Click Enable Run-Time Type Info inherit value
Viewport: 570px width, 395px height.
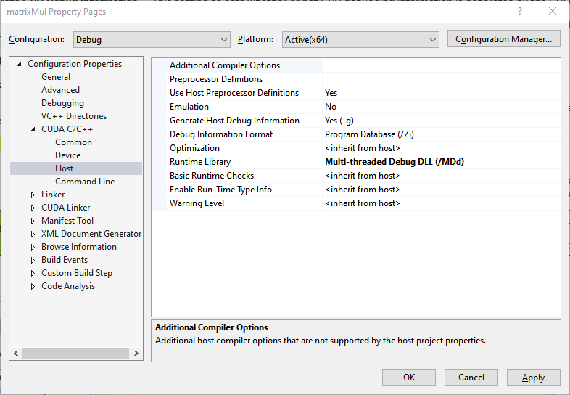click(x=363, y=190)
